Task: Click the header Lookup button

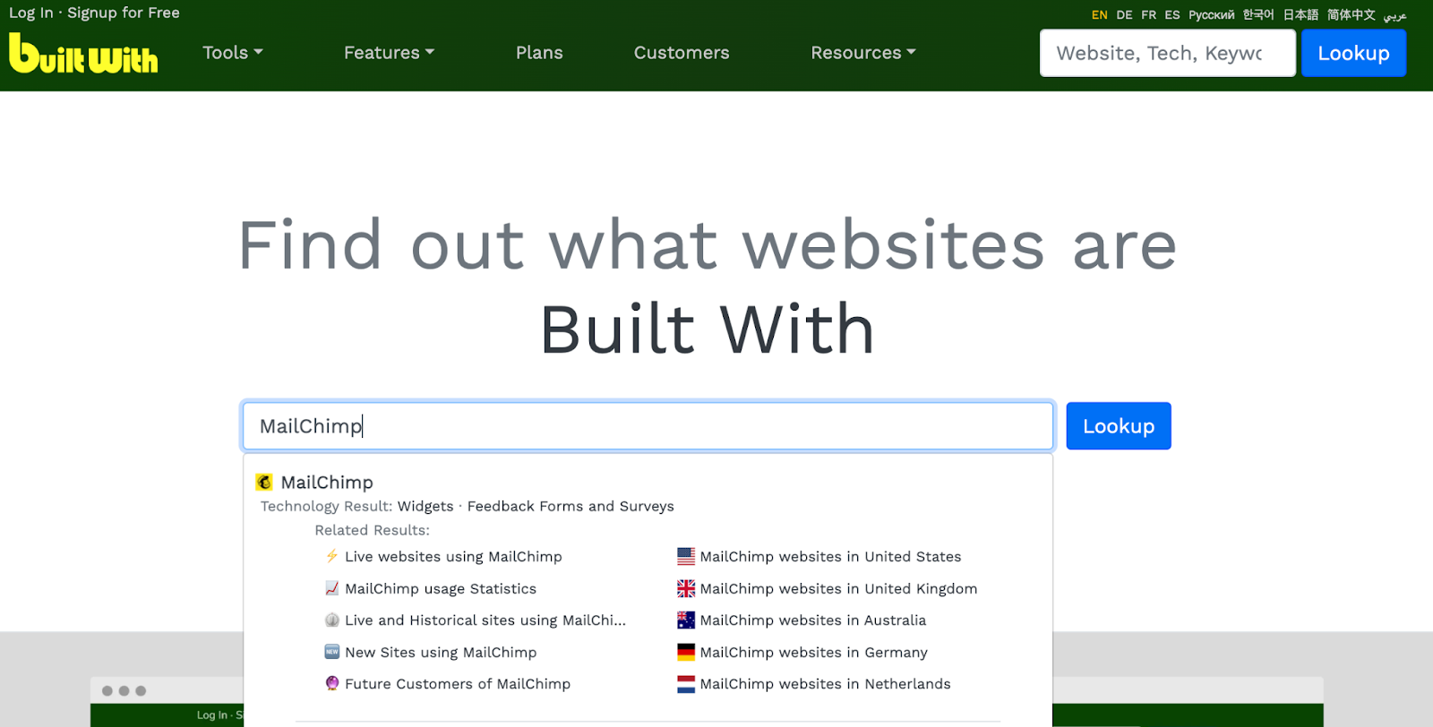Action: click(1353, 53)
